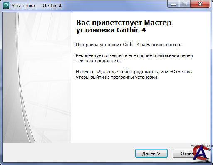213x165 pixels.
Task: Click the Далее > button to continue
Action: [151, 153]
